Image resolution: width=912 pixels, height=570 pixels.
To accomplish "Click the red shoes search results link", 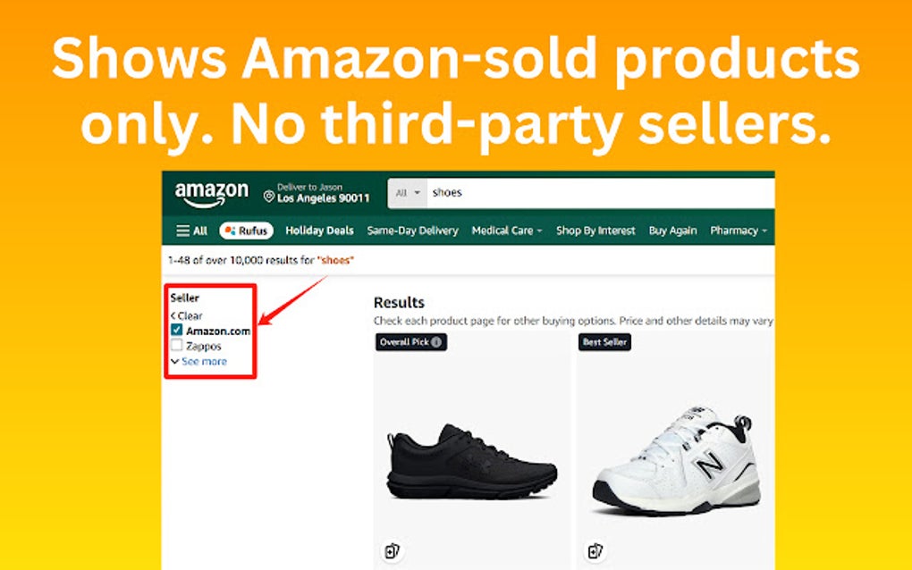I will [335, 260].
